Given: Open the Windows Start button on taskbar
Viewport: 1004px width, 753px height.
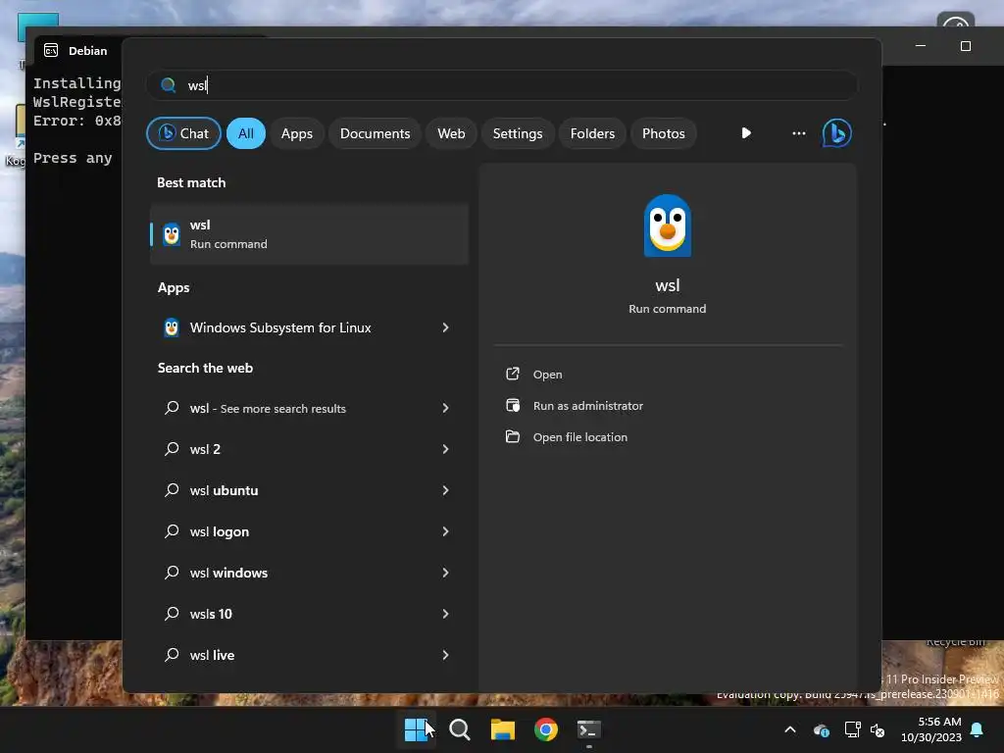Looking at the screenshot, I should 416,729.
